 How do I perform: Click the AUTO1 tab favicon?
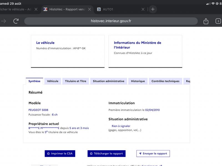click(x=99, y=9)
